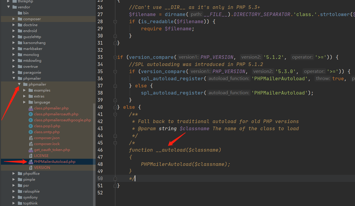Screen dimensions: 355x206
Task: Click the class.phpmaileroauth.php class icon
Action: point(31,114)
